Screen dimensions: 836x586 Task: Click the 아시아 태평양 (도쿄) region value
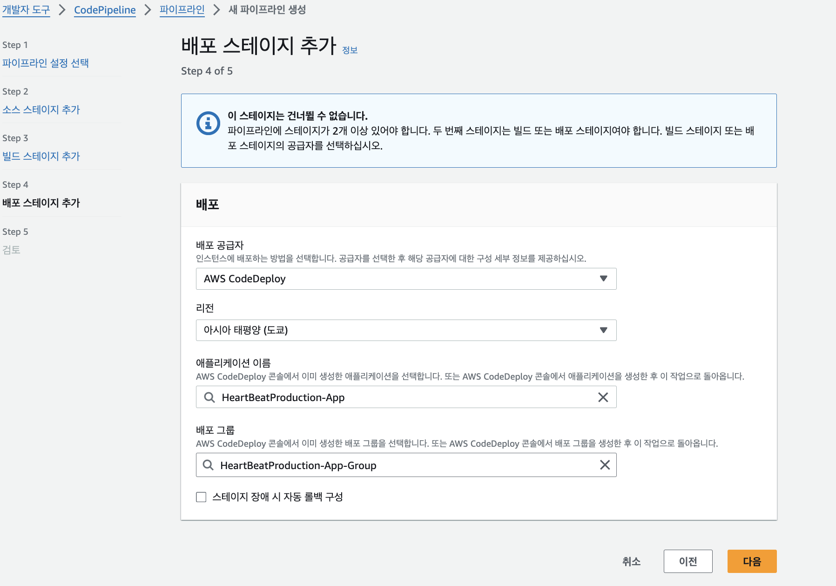246,330
